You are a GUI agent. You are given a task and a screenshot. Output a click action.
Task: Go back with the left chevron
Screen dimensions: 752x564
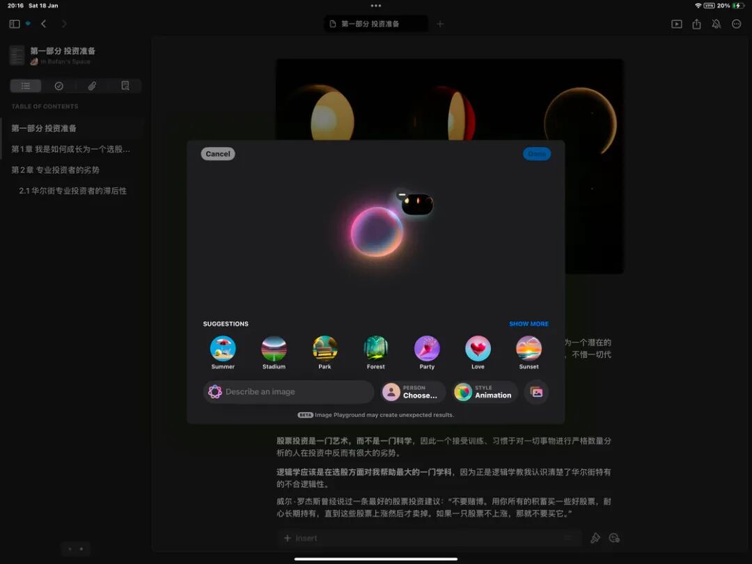click(x=44, y=24)
